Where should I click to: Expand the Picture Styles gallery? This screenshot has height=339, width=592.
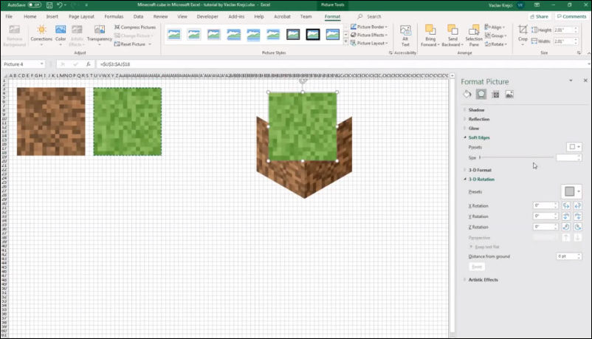[x=345, y=43]
